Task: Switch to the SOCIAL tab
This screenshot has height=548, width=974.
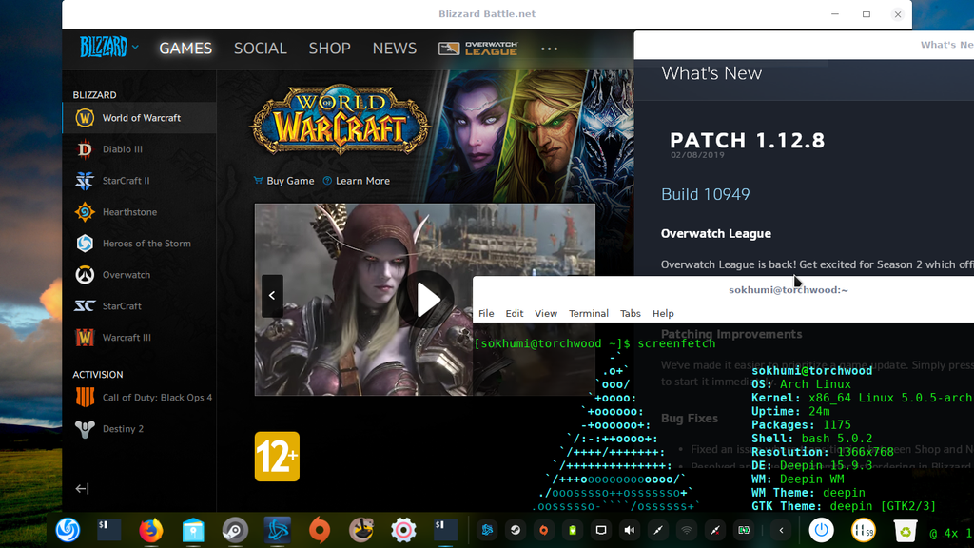Action: pyautogui.click(x=261, y=49)
